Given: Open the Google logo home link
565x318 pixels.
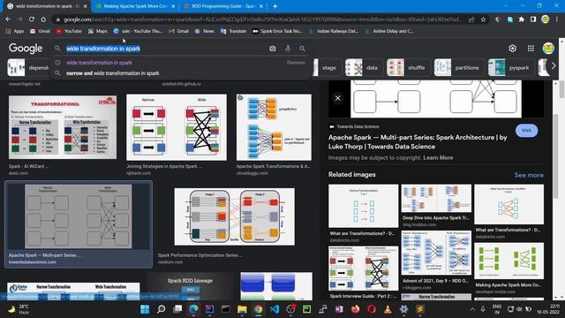Looking at the screenshot, I should 26,49.
